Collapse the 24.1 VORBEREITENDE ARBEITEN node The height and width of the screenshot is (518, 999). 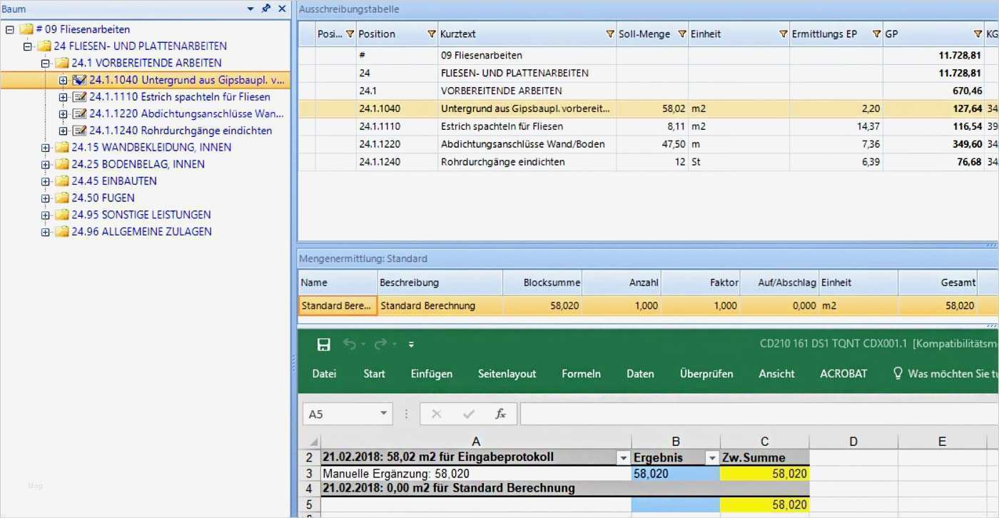[x=46, y=63]
